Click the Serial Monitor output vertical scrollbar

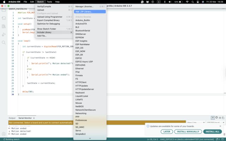click(224, 134)
